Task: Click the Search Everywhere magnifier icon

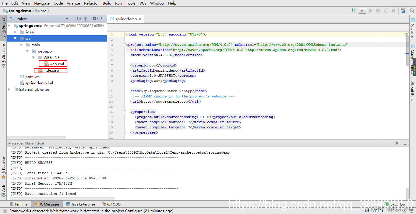Action: [x=412, y=11]
